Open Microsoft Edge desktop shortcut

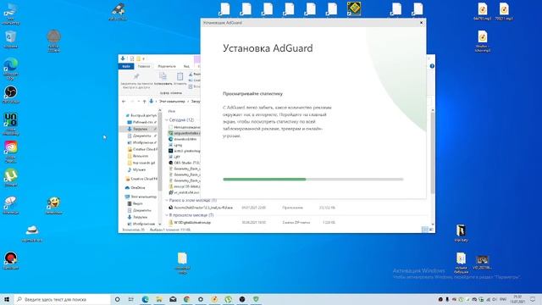pos(11,69)
